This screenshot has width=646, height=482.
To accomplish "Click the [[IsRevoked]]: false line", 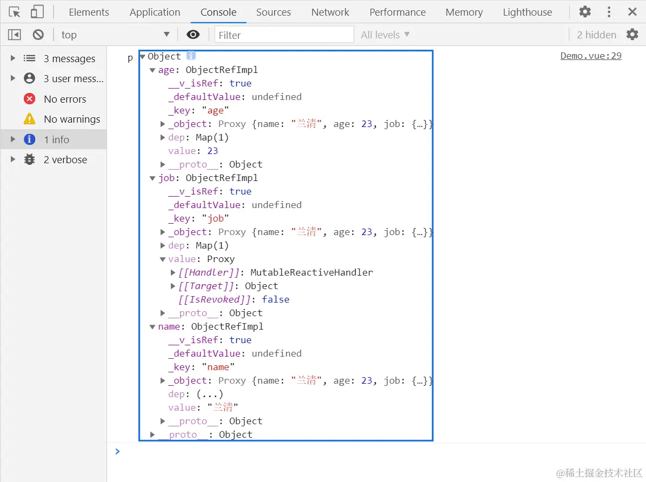I will 234,299.
